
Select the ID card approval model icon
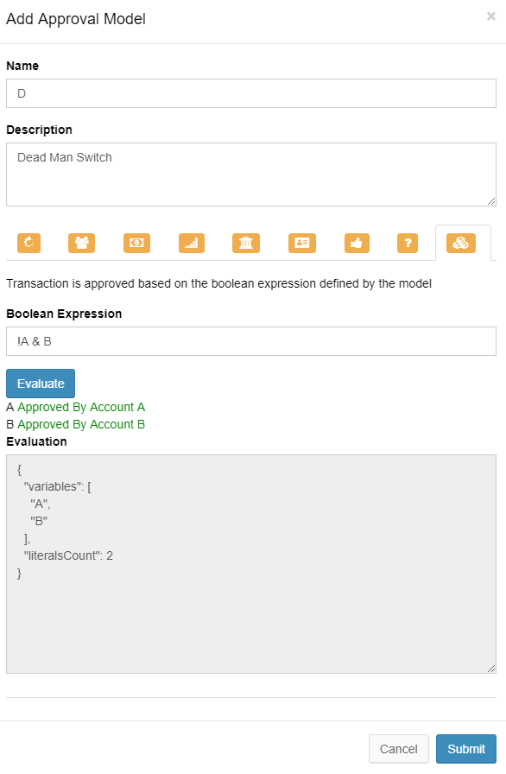pyautogui.click(x=301, y=243)
